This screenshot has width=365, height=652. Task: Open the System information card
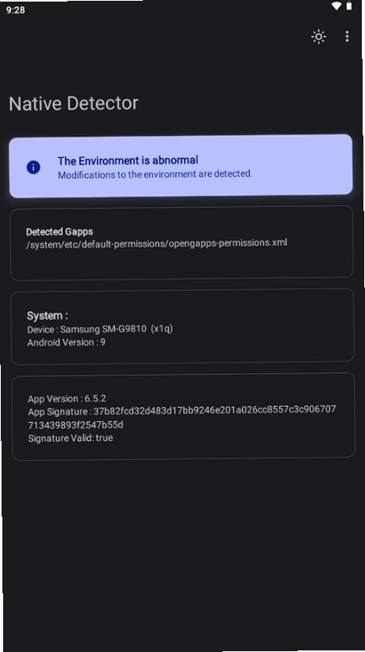click(182, 326)
